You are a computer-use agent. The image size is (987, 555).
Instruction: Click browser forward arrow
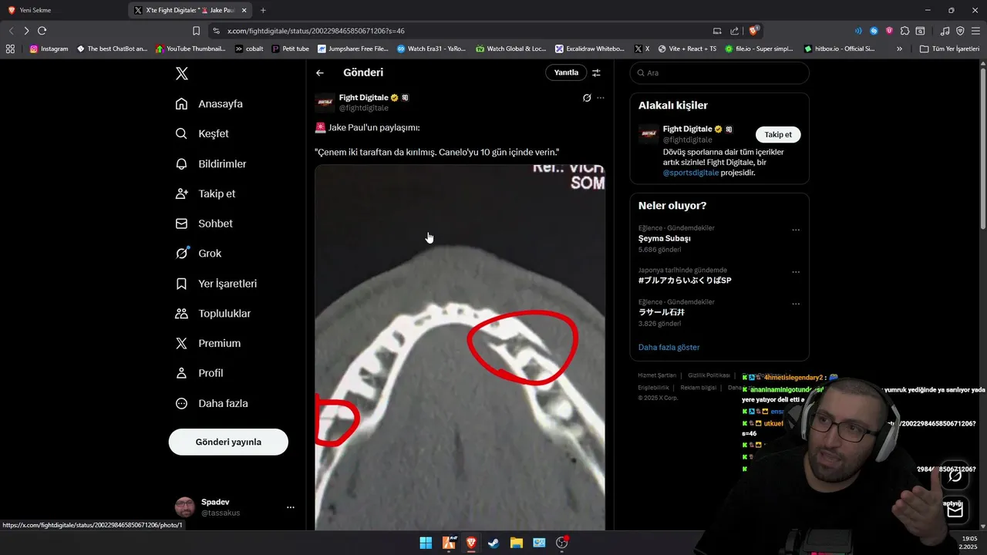26,31
